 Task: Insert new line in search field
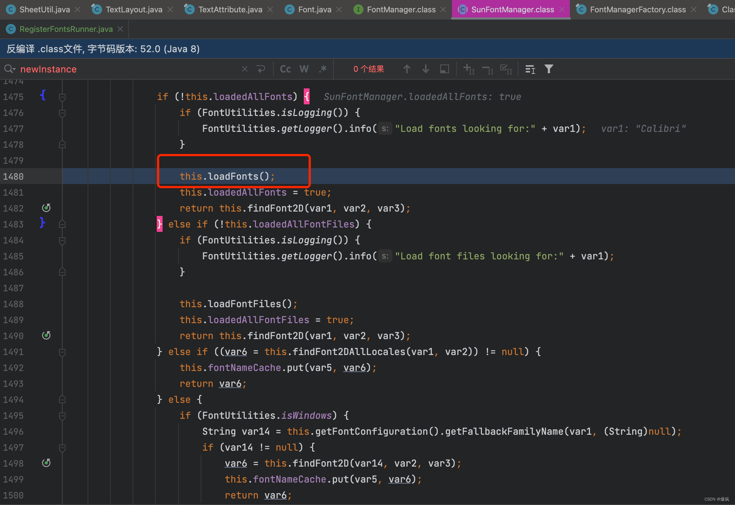tap(261, 69)
